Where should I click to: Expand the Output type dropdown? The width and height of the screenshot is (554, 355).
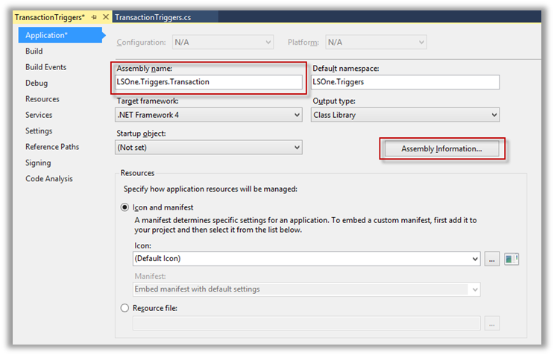click(x=406, y=115)
